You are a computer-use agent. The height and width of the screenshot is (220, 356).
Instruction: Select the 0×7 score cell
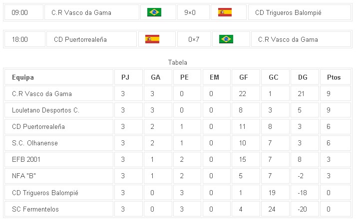[193, 39]
